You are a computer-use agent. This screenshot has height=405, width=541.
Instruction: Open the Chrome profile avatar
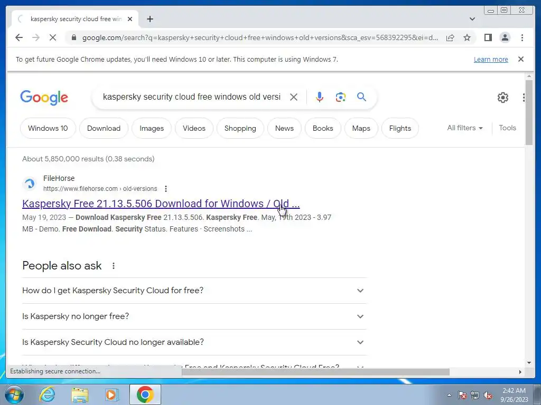(505, 37)
